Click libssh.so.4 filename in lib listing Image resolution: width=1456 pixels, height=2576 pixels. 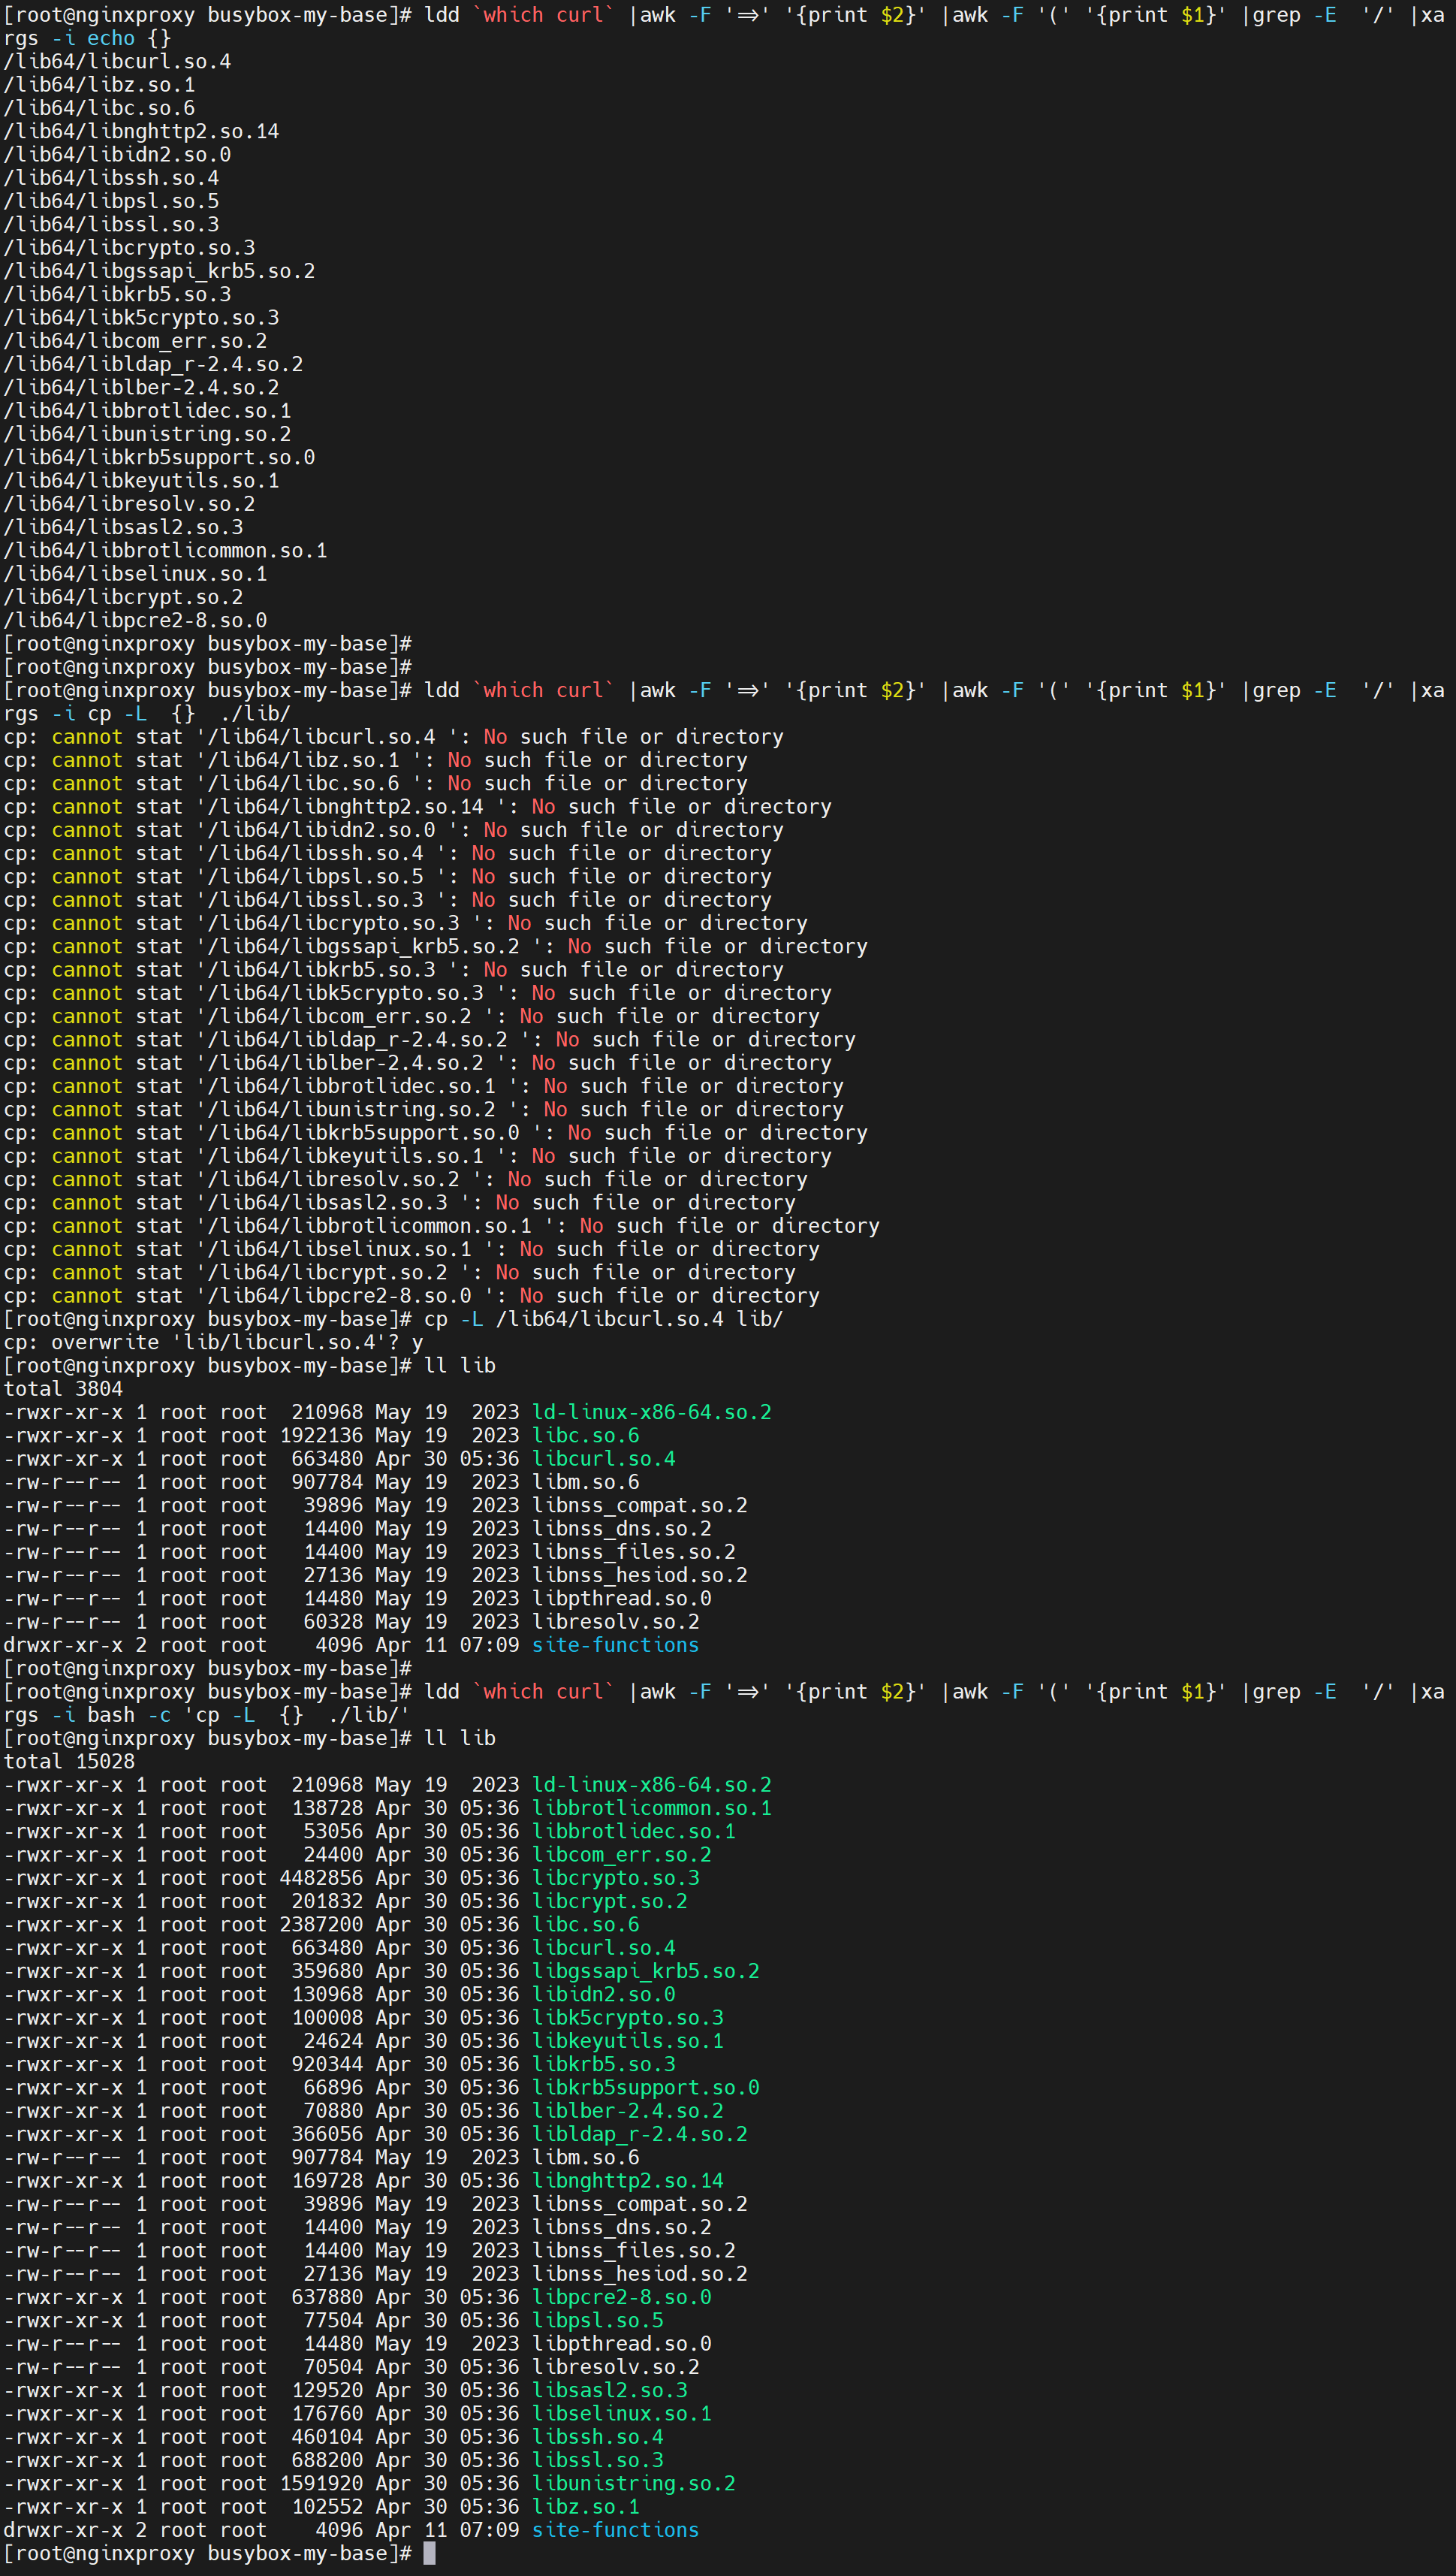pos(597,2436)
